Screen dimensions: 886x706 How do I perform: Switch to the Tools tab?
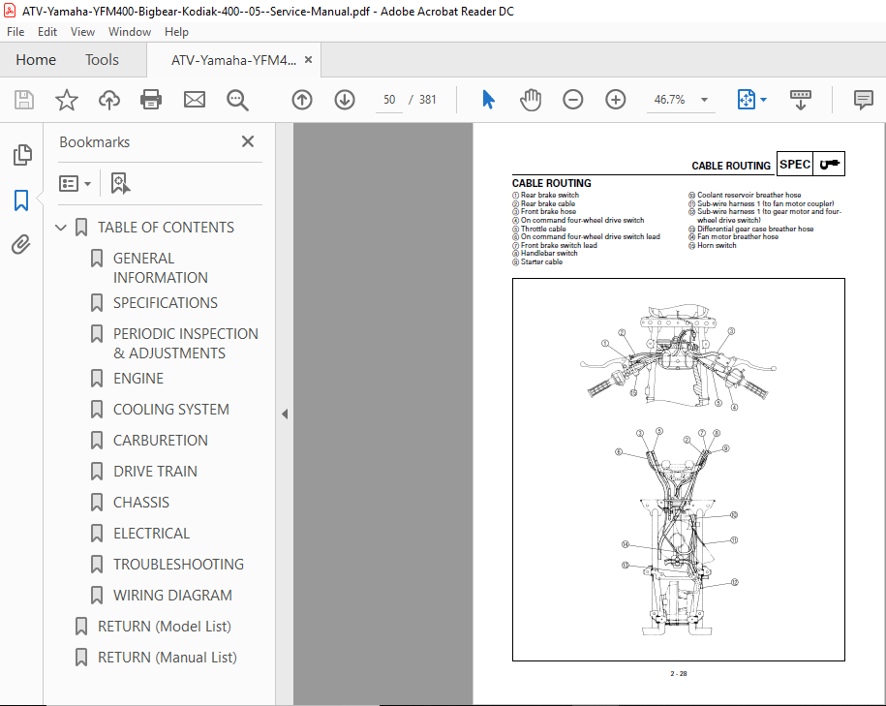[102, 60]
